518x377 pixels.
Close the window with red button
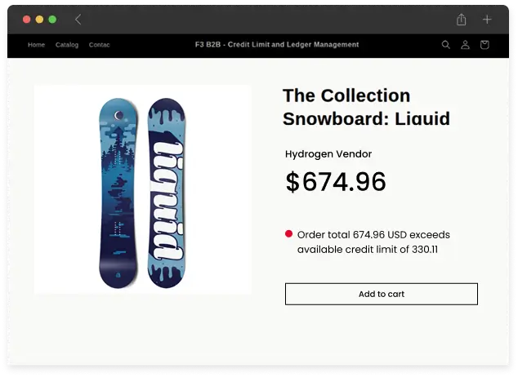pos(26,20)
